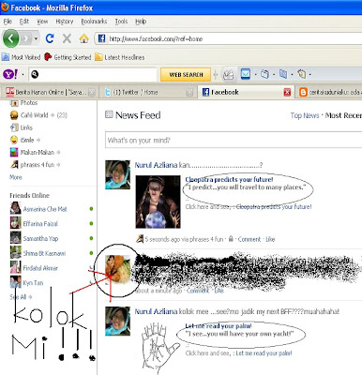
Task: Click the iSmile smiley icon
Action: coord(14,140)
